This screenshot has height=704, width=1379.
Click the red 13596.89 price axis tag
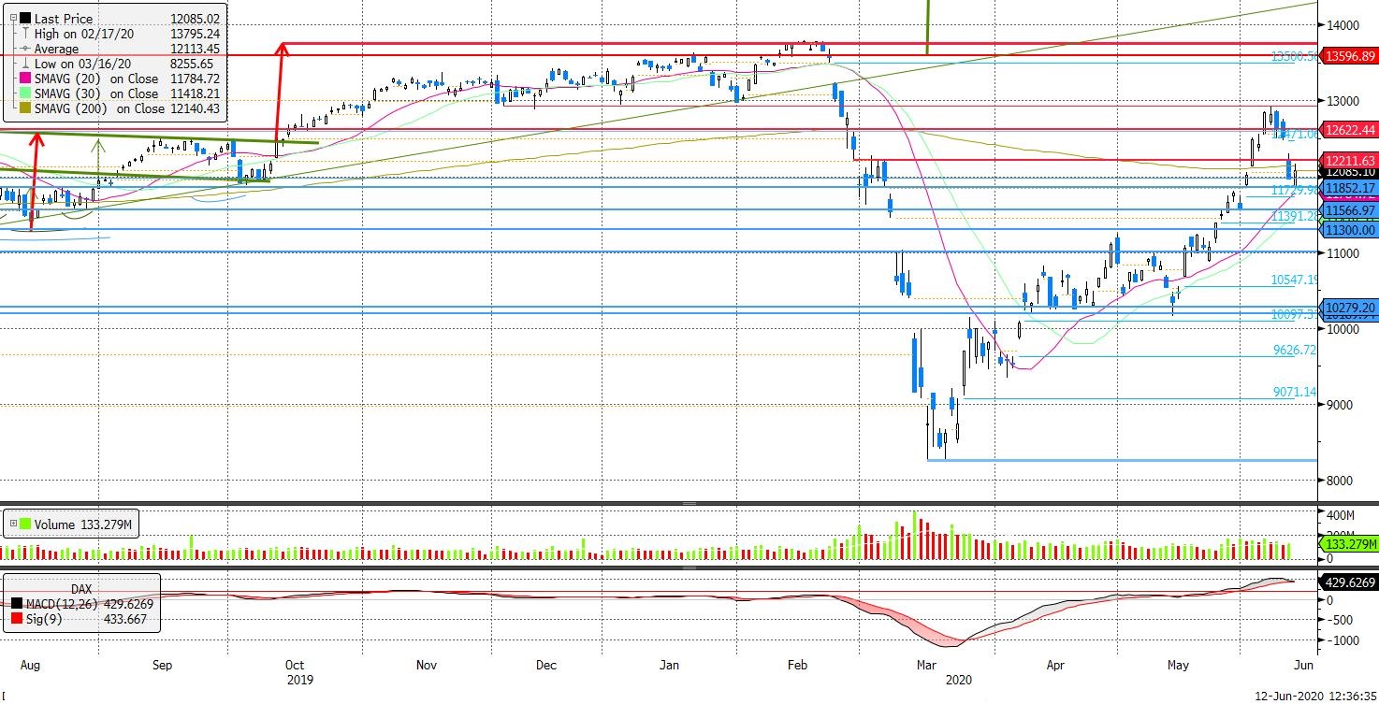tap(1348, 56)
